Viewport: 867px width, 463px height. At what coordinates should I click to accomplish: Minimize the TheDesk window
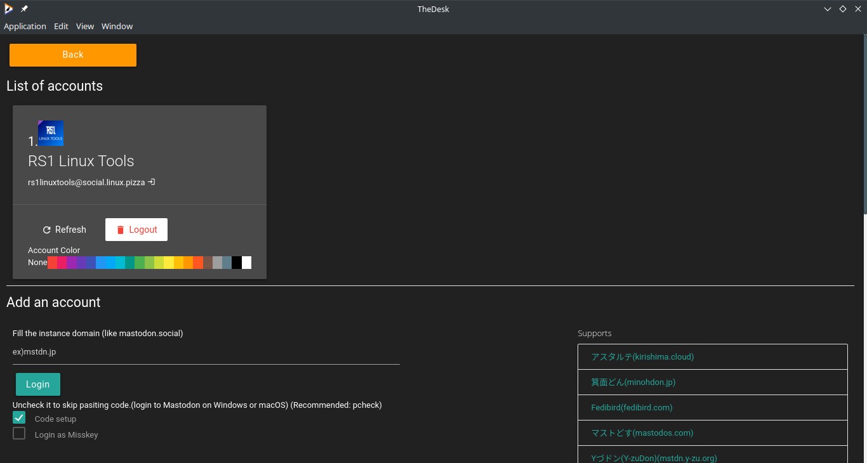coord(828,9)
